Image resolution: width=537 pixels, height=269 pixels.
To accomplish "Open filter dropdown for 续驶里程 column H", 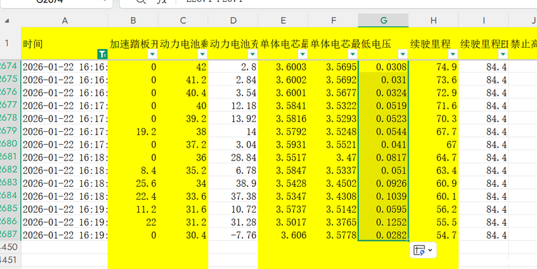I will 452,55.
